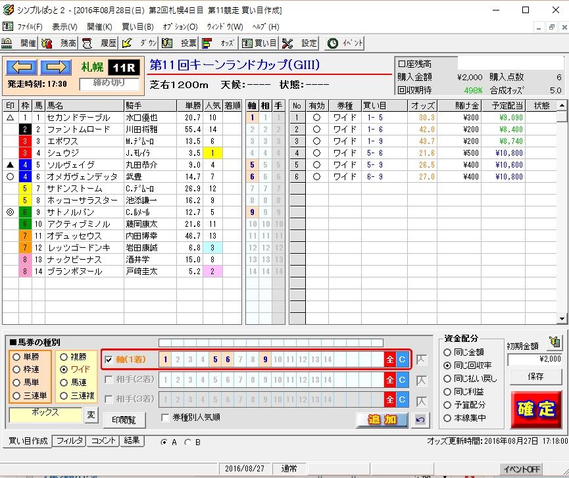569x478 pixels.
Task: Select the 複勝 bet type radio
Action: tap(64, 357)
